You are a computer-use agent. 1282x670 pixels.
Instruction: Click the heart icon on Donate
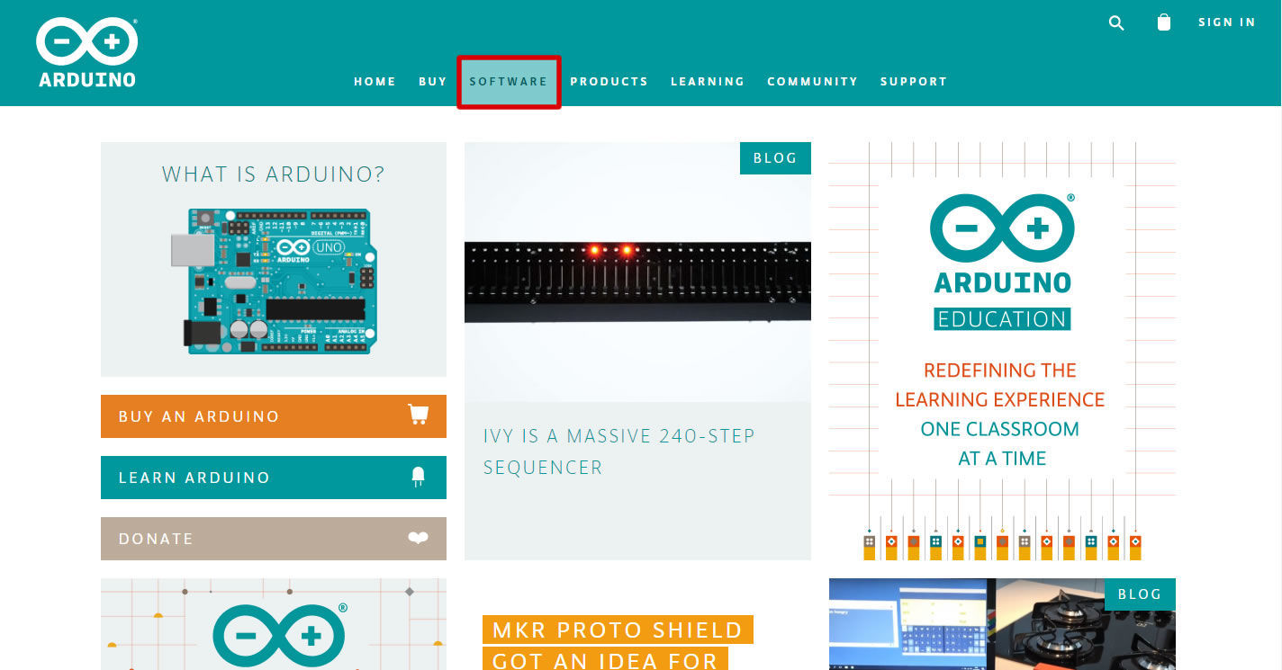click(x=418, y=538)
